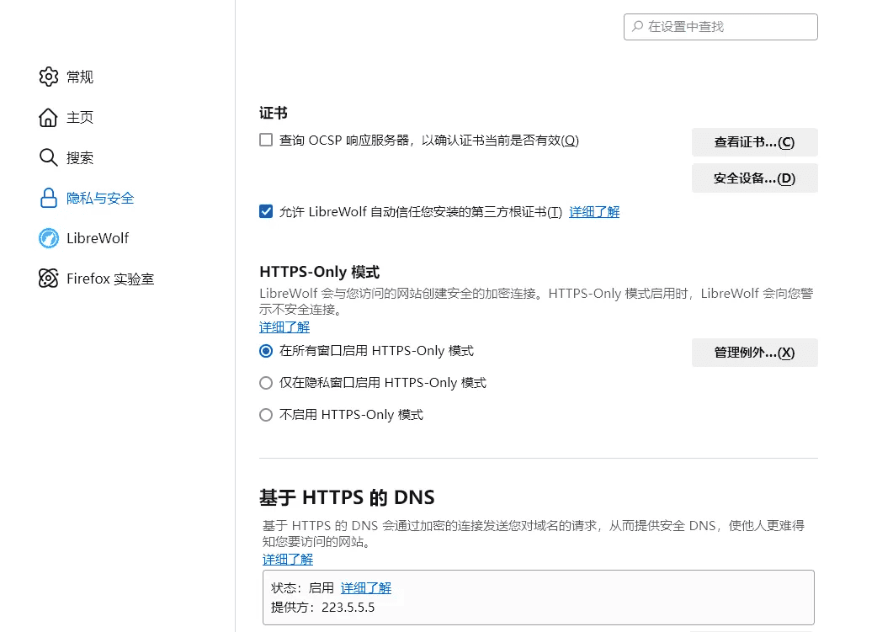893x632 pixels.
Task: Click the 安全设备 button
Action: point(755,178)
